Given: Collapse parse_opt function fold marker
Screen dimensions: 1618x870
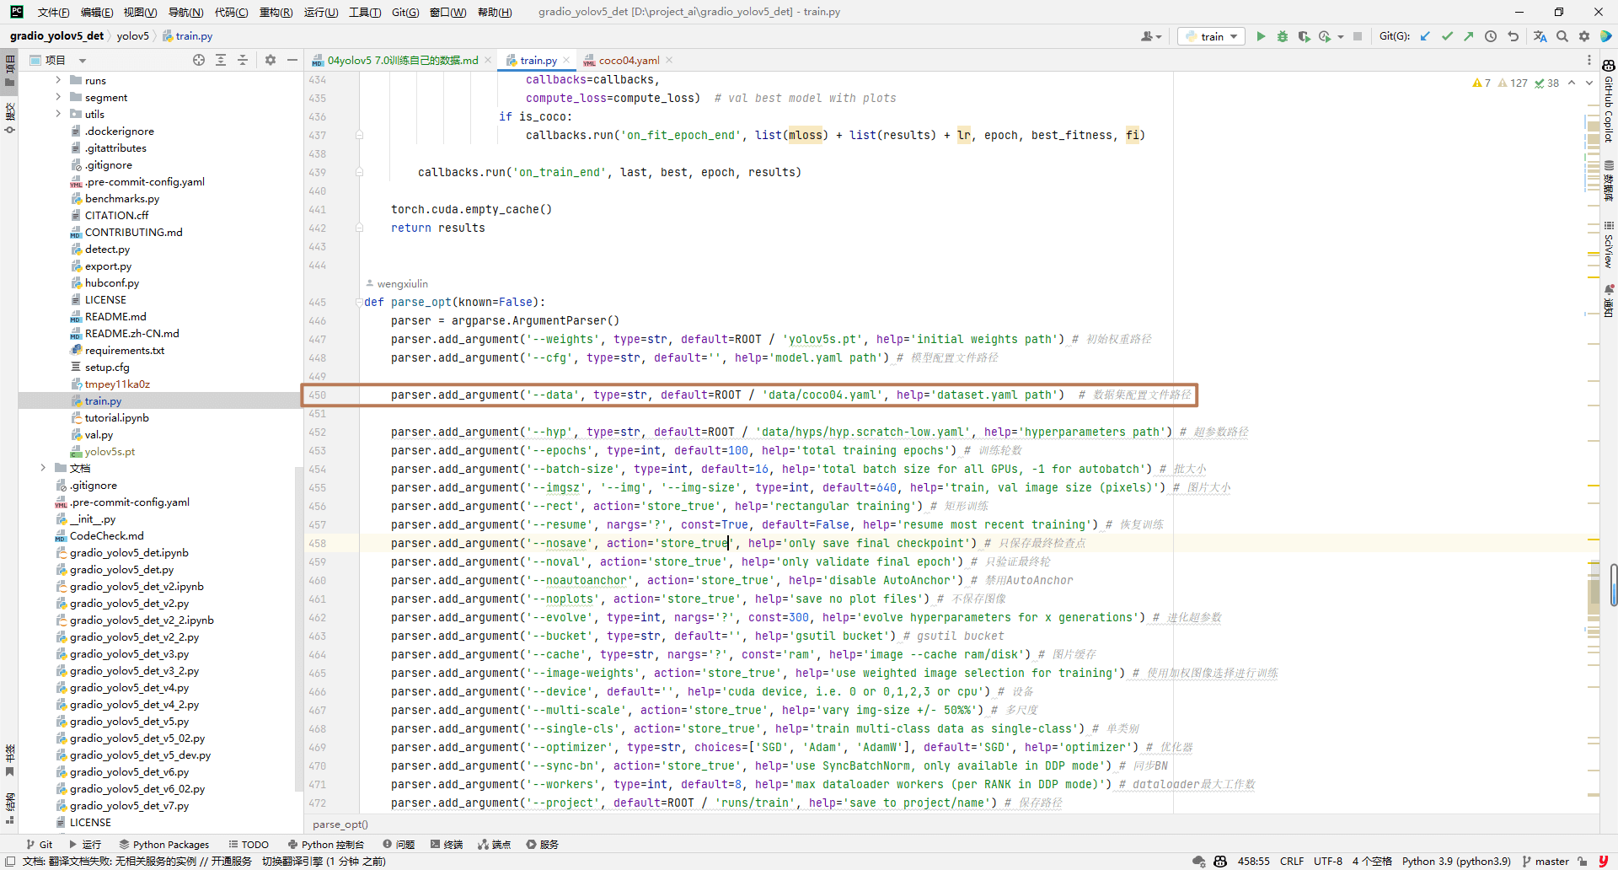Looking at the screenshot, I should coord(359,302).
